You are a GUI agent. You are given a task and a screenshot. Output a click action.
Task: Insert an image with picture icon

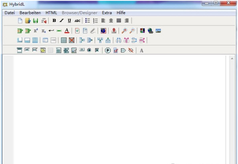158,31
